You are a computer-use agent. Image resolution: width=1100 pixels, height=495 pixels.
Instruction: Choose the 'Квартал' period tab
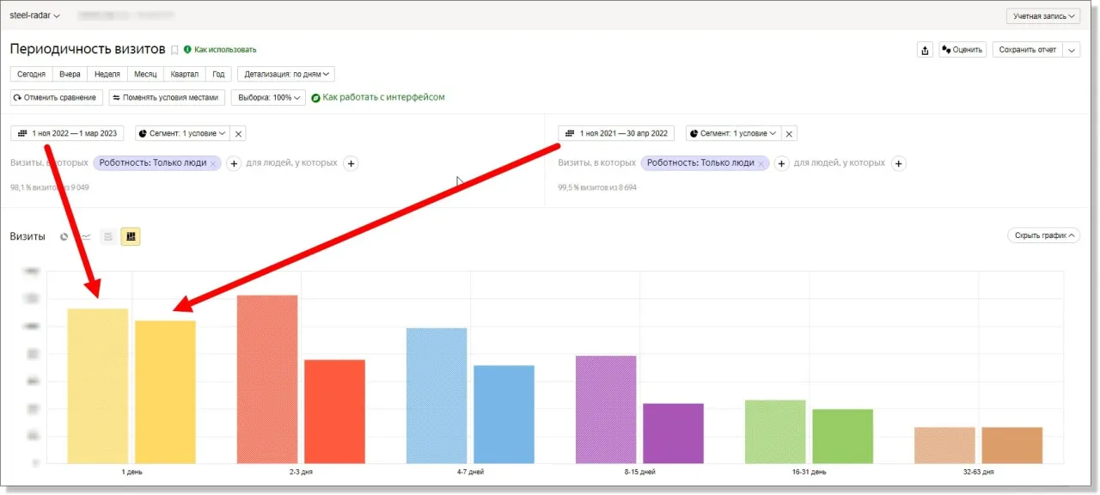184,74
